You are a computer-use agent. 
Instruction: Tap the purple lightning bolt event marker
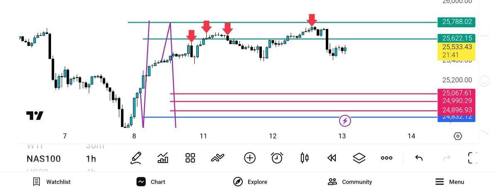tap(345, 121)
